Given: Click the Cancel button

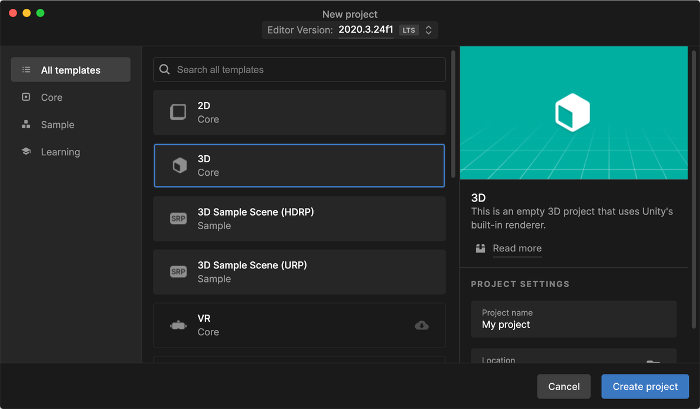Looking at the screenshot, I should [564, 386].
